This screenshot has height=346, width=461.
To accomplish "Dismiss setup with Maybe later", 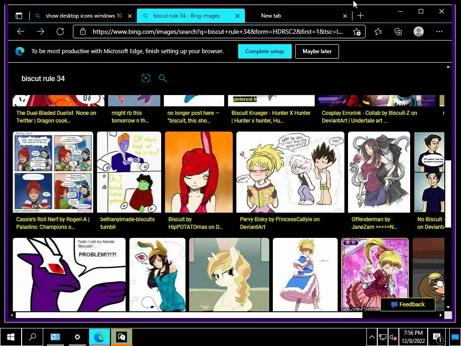I will [x=317, y=51].
